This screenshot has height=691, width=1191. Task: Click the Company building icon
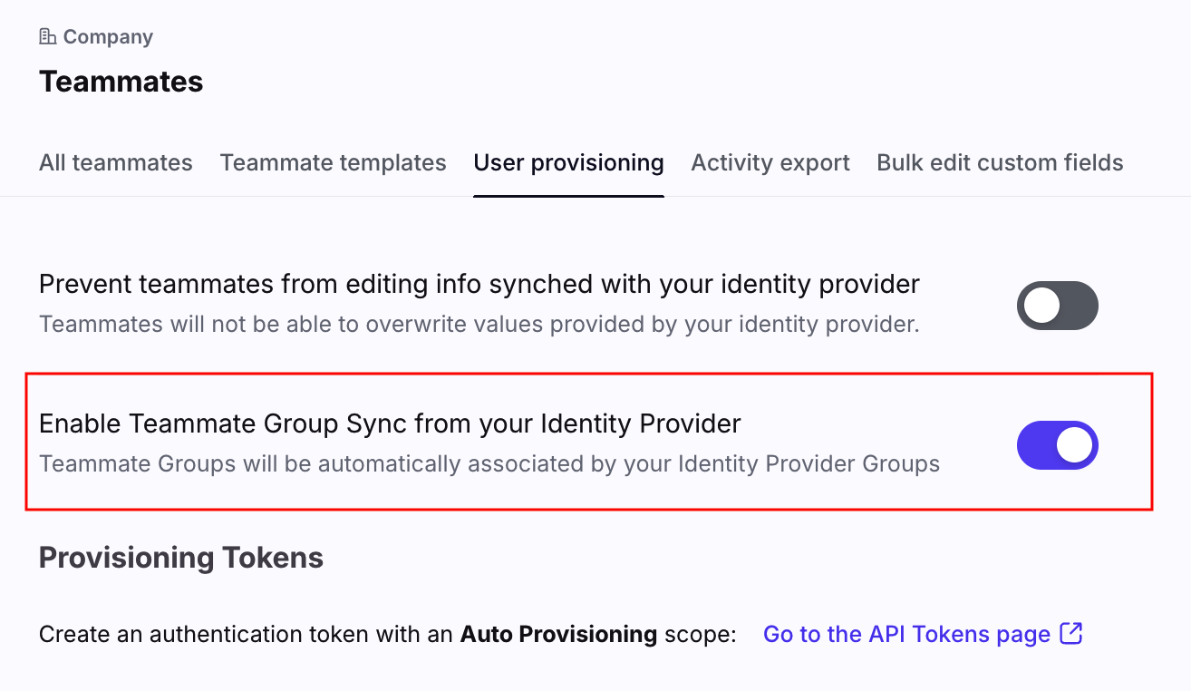47,37
